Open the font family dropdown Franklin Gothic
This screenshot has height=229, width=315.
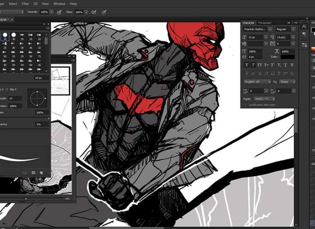click(258, 29)
